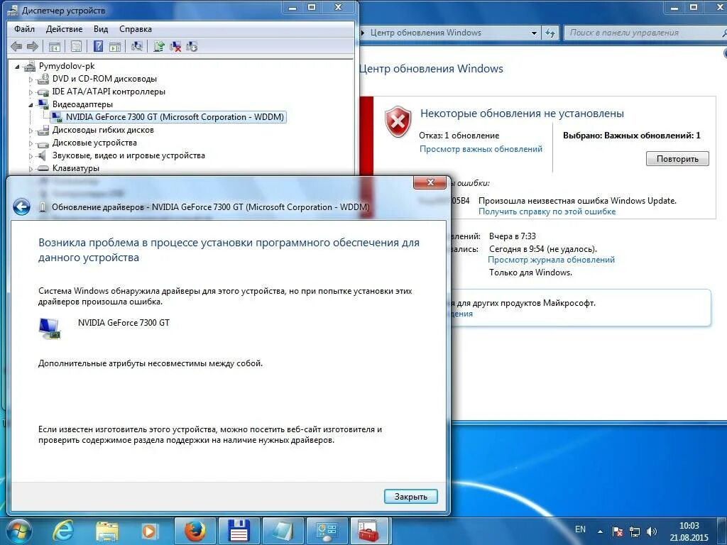Click the Forward arrow in Device Manager toolbar
This screenshot has width=727, height=545.
click(x=33, y=46)
